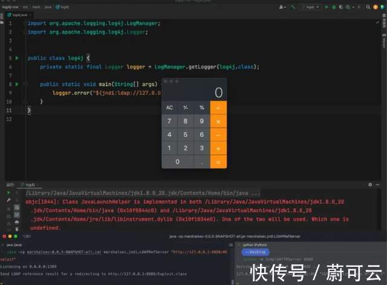The image size is (387, 285).
Task: Click digit 9 on Calculator
Action: pos(202,121)
